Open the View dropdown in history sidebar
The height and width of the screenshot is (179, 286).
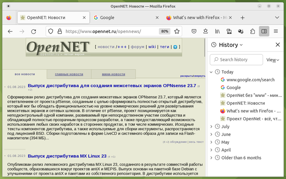pyautogui.click(x=273, y=60)
